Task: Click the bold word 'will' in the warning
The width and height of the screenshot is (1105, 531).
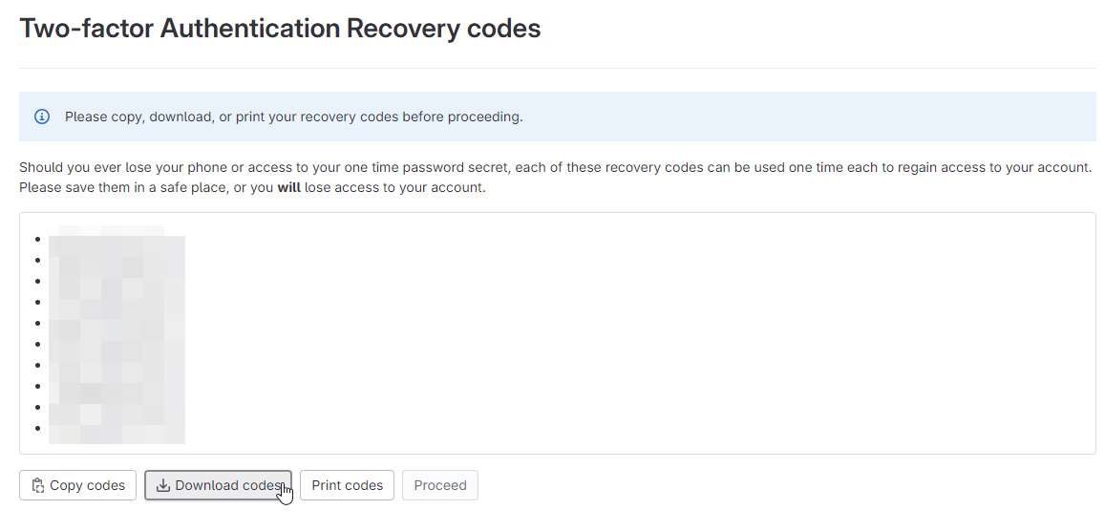Action: click(x=289, y=189)
